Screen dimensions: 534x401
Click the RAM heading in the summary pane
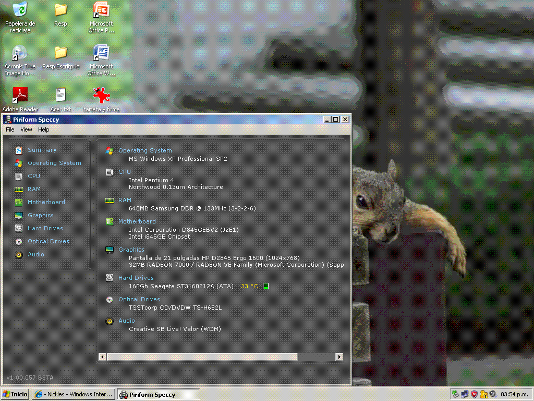125,200
